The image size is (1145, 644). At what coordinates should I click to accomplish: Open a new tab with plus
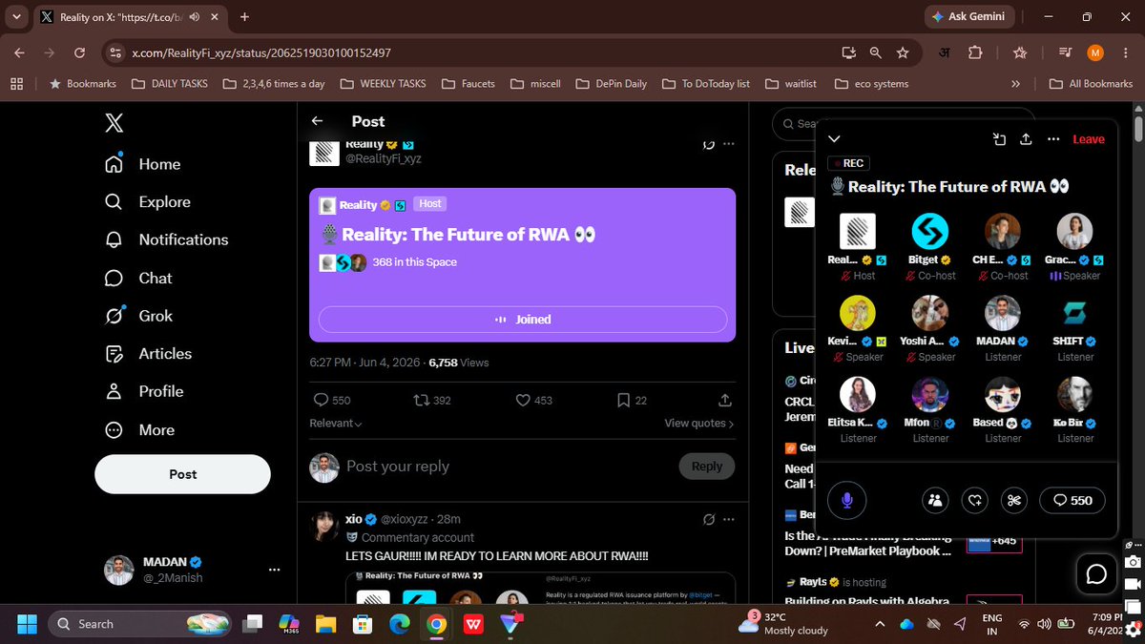244,16
